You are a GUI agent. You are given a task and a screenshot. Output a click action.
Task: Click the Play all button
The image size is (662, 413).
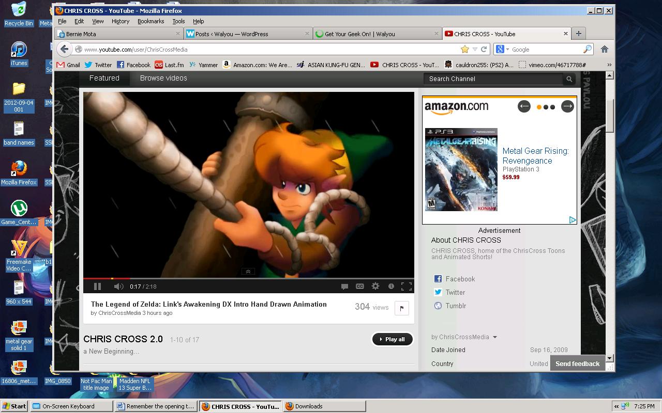pos(393,339)
